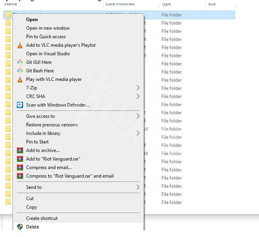Click WinRAR icon next to Add to archive
Viewport: 259px width, 237px height.
point(20,150)
